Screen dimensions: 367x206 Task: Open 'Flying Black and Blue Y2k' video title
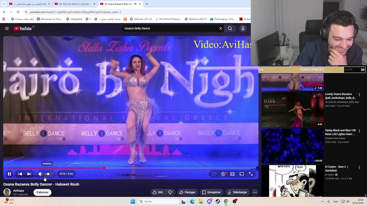click(340, 132)
